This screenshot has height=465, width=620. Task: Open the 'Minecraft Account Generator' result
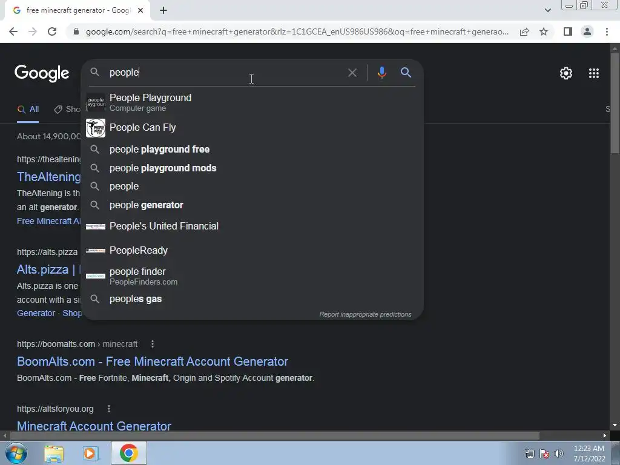tap(94, 426)
